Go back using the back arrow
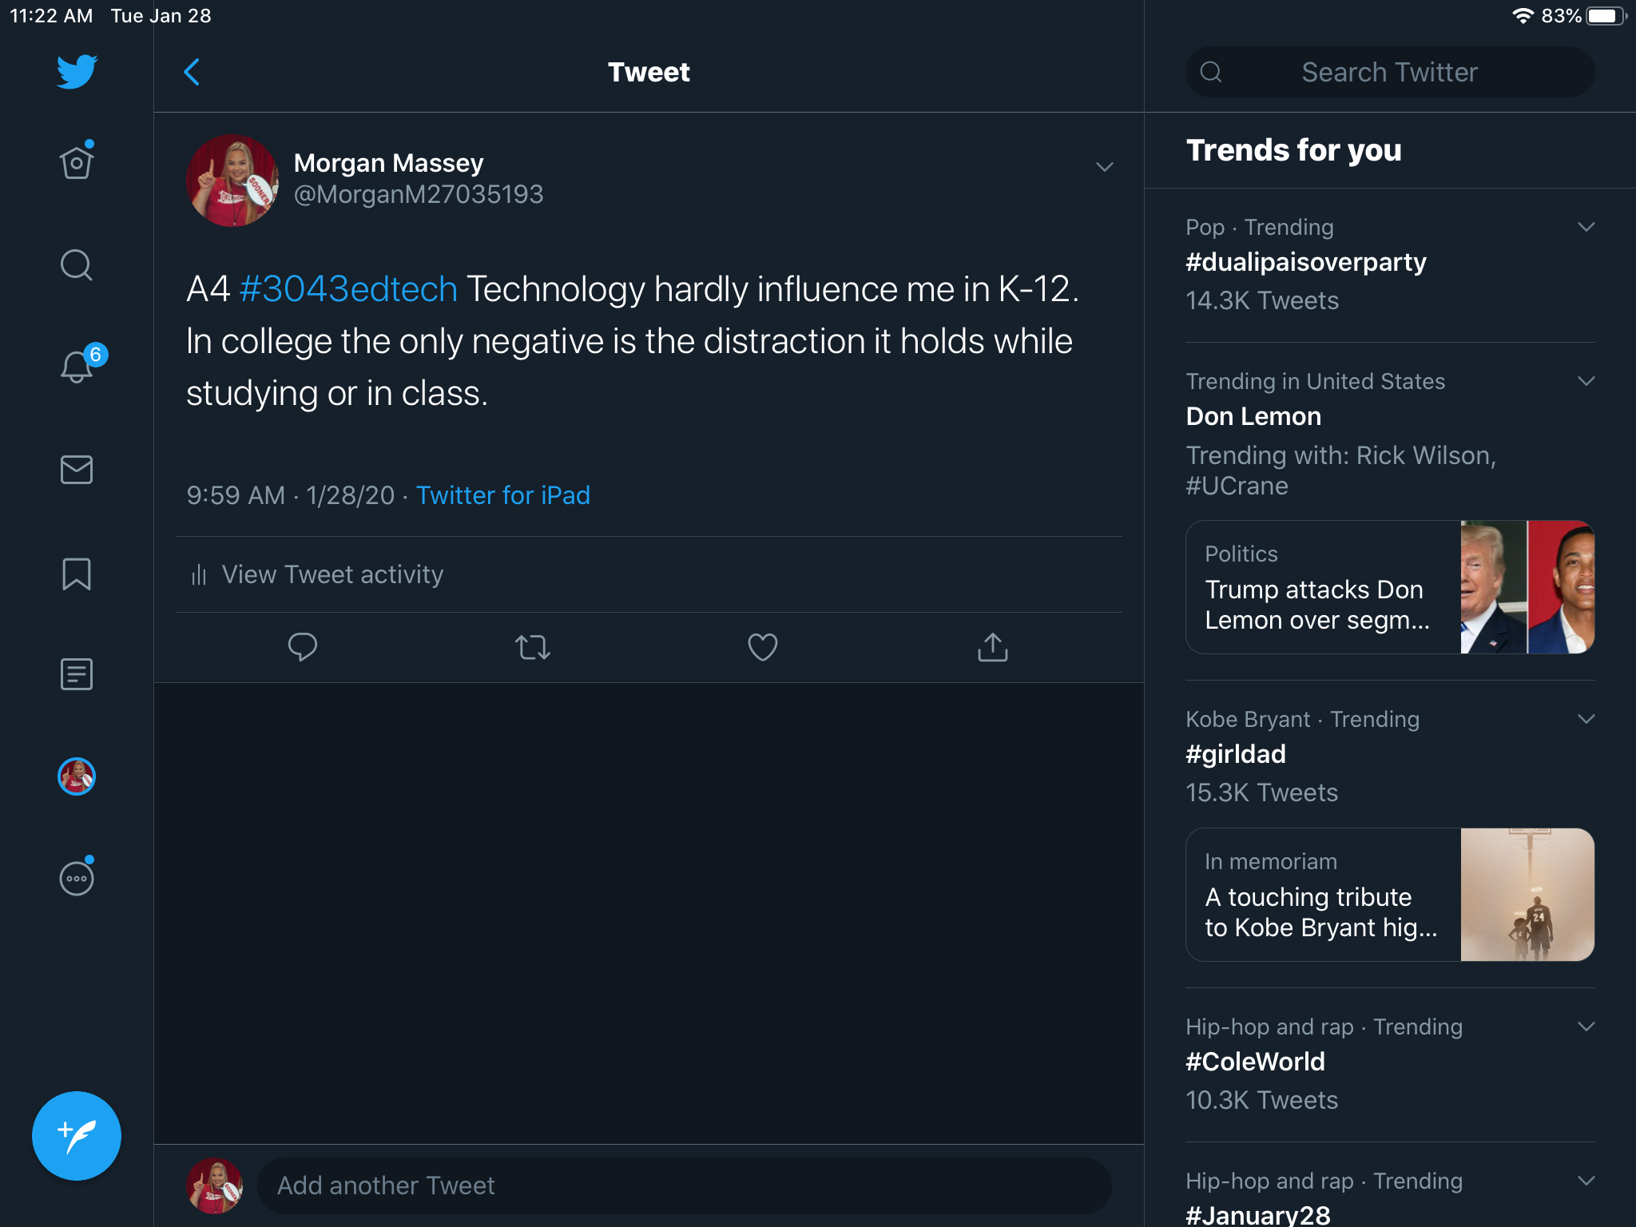1636x1227 pixels. [192, 72]
